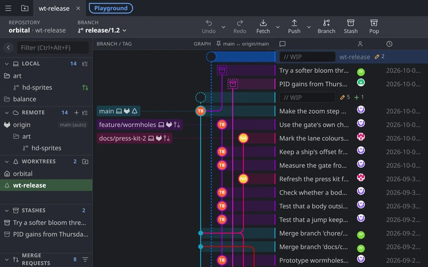The width and height of the screenshot is (428, 267).
Task: Select the wt-release worktree
Action: pyautogui.click(x=46, y=185)
